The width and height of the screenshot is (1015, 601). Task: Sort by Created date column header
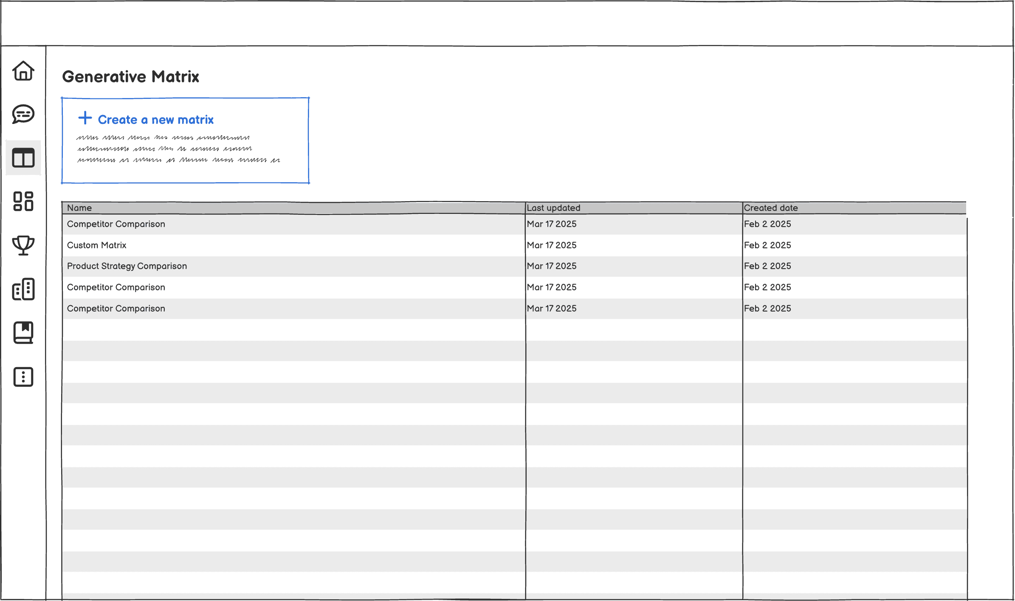click(770, 208)
